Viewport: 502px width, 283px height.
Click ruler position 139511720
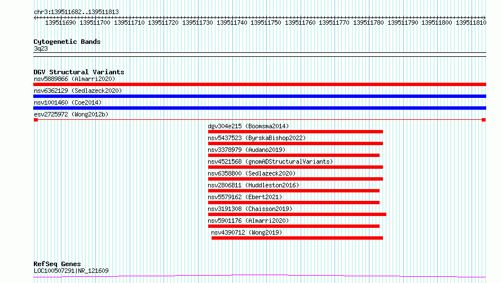[x=163, y=23]
